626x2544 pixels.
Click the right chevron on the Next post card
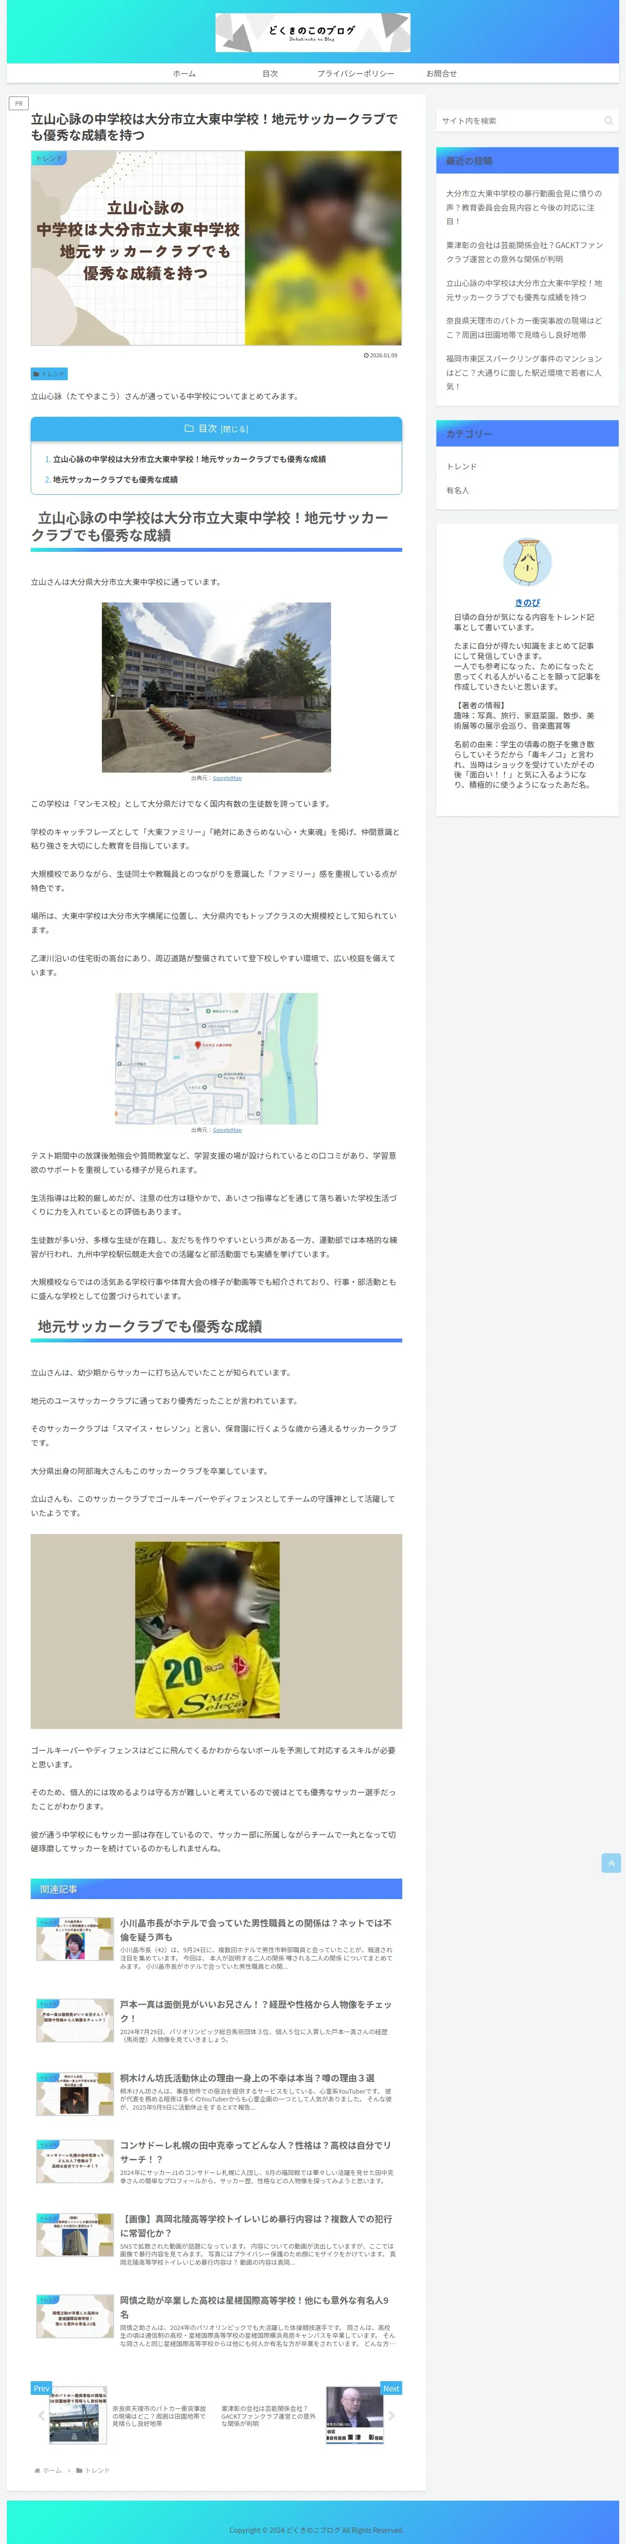coord(392,2416)
